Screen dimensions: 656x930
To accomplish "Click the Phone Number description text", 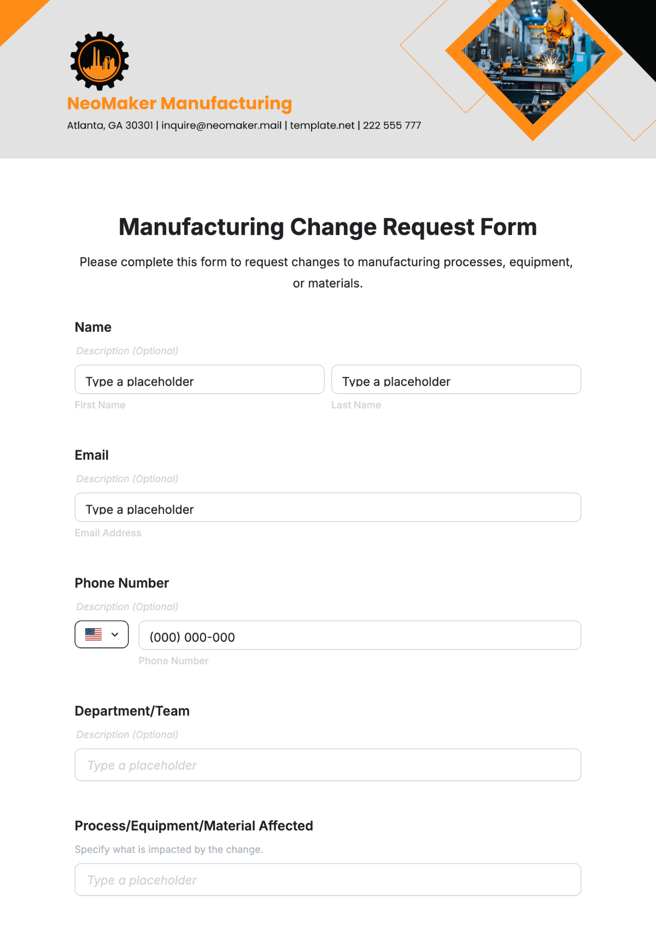I will coord(127,607).
